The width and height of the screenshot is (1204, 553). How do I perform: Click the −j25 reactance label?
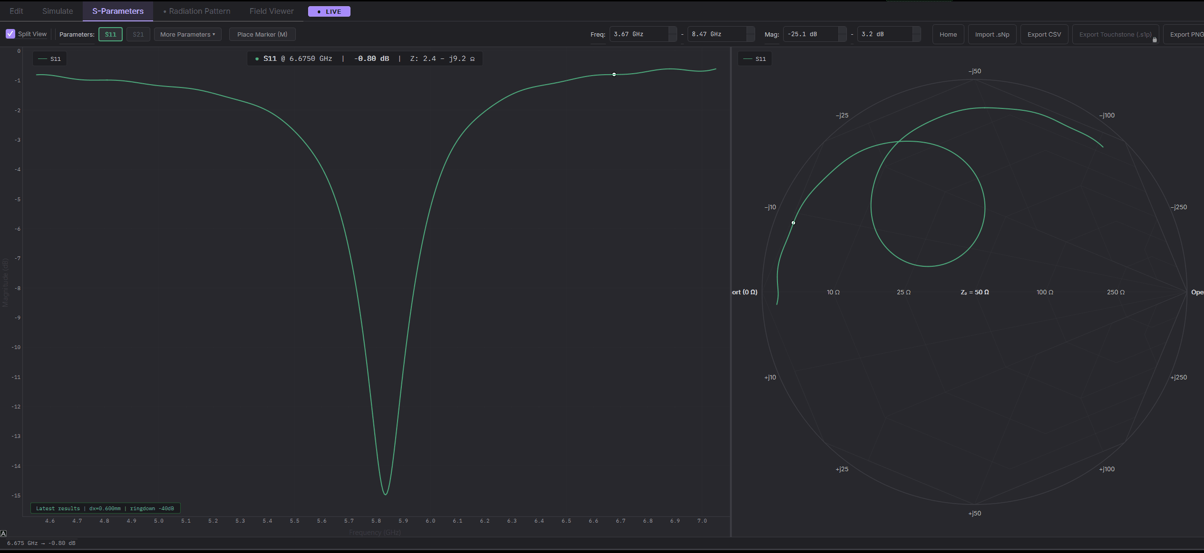pos(842,115)
